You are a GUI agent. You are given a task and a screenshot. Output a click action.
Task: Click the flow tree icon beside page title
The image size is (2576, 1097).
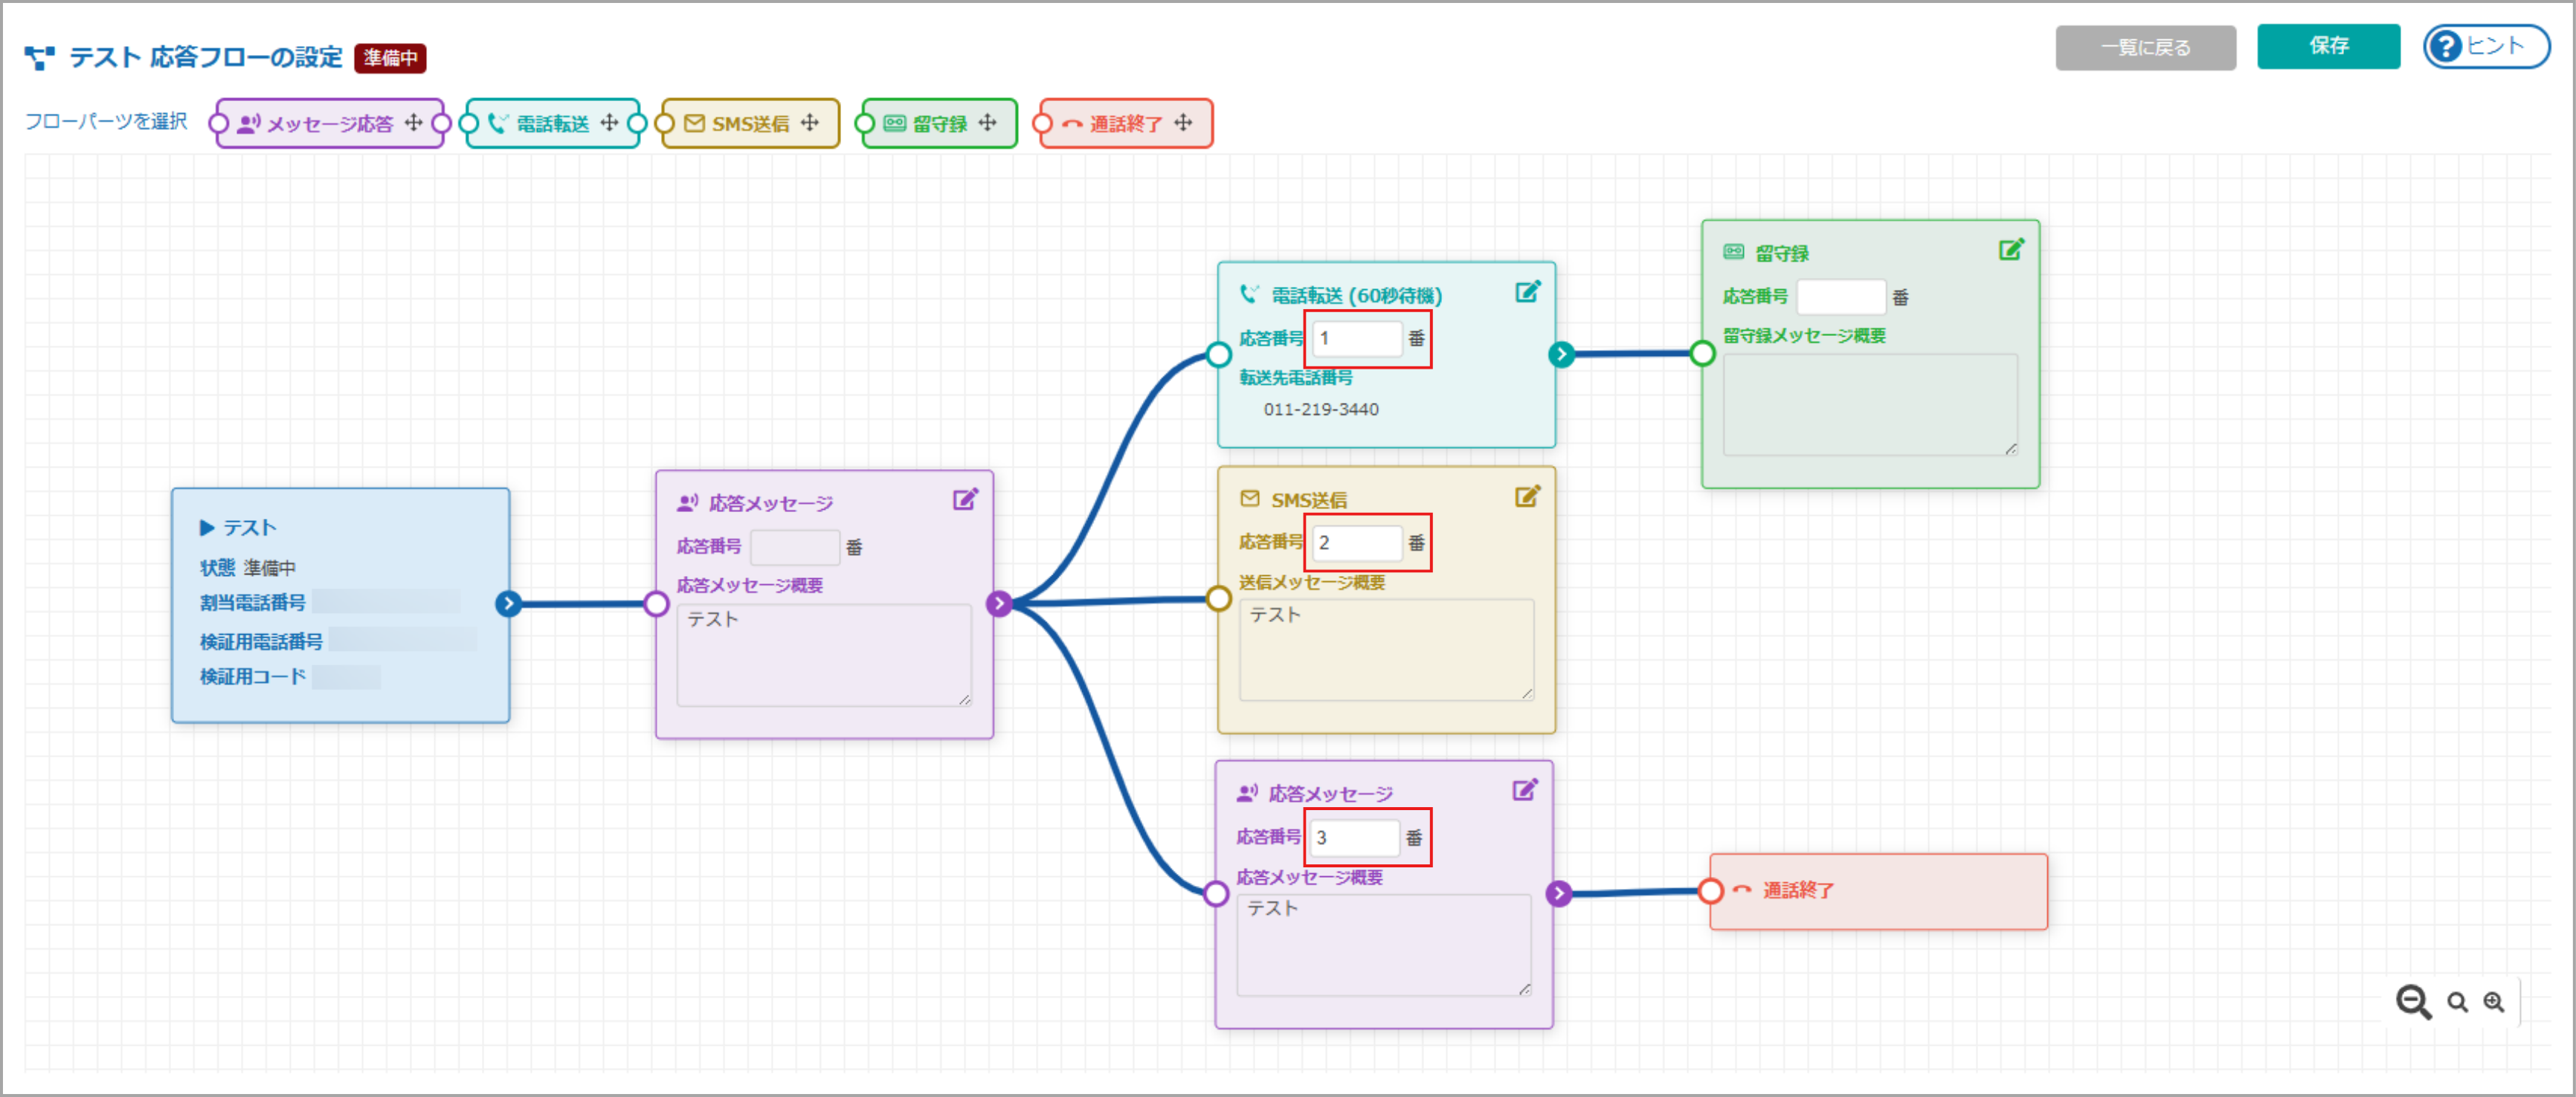point(40,58)
